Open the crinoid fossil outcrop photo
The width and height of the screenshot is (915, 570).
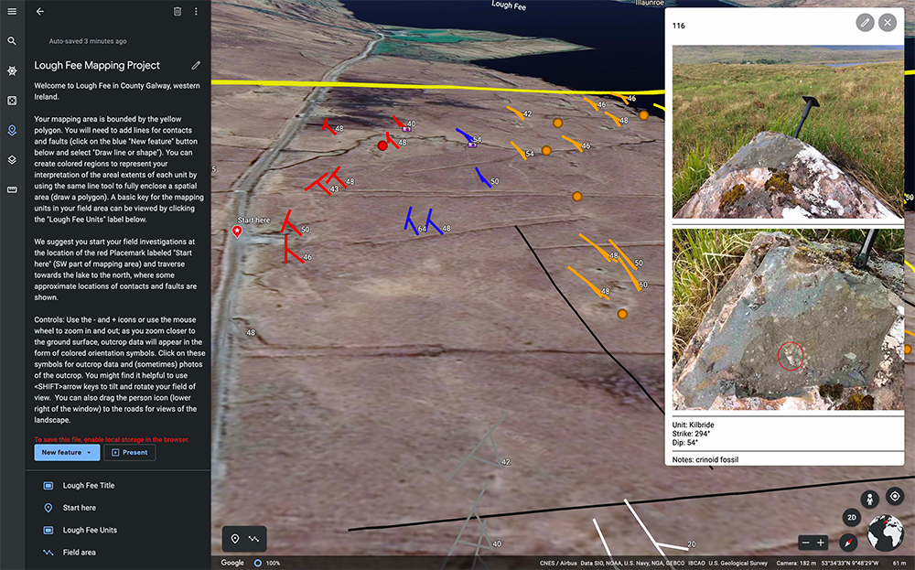tap(785, 320)
